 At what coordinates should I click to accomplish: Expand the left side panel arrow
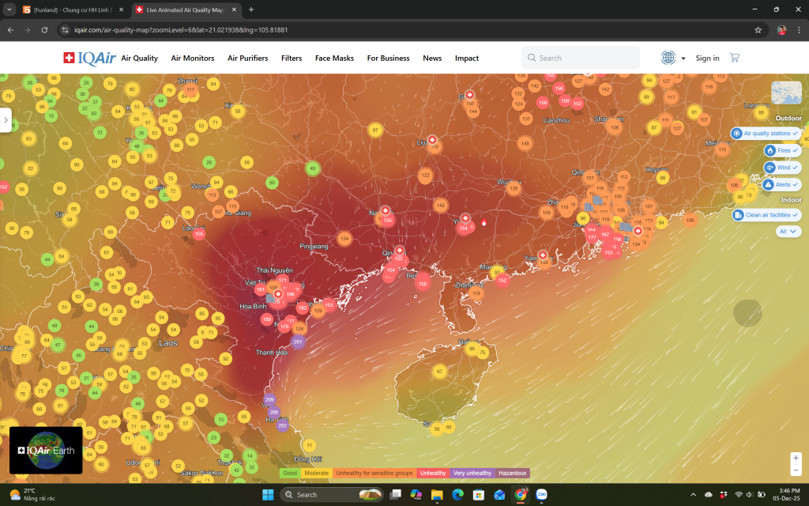click(x=6, y=120)
